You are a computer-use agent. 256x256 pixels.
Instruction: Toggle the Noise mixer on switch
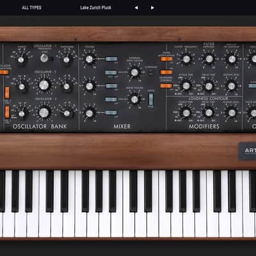click(111, 99)
